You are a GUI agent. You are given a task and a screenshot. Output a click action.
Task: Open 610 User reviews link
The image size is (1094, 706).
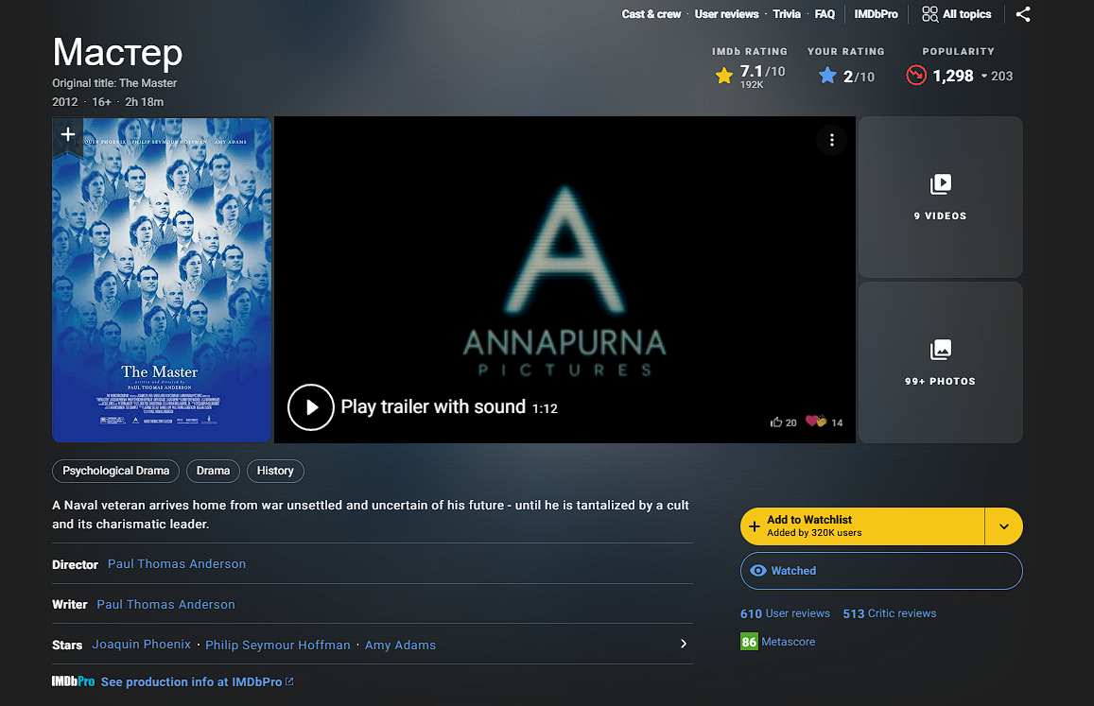tap(785, 613)
